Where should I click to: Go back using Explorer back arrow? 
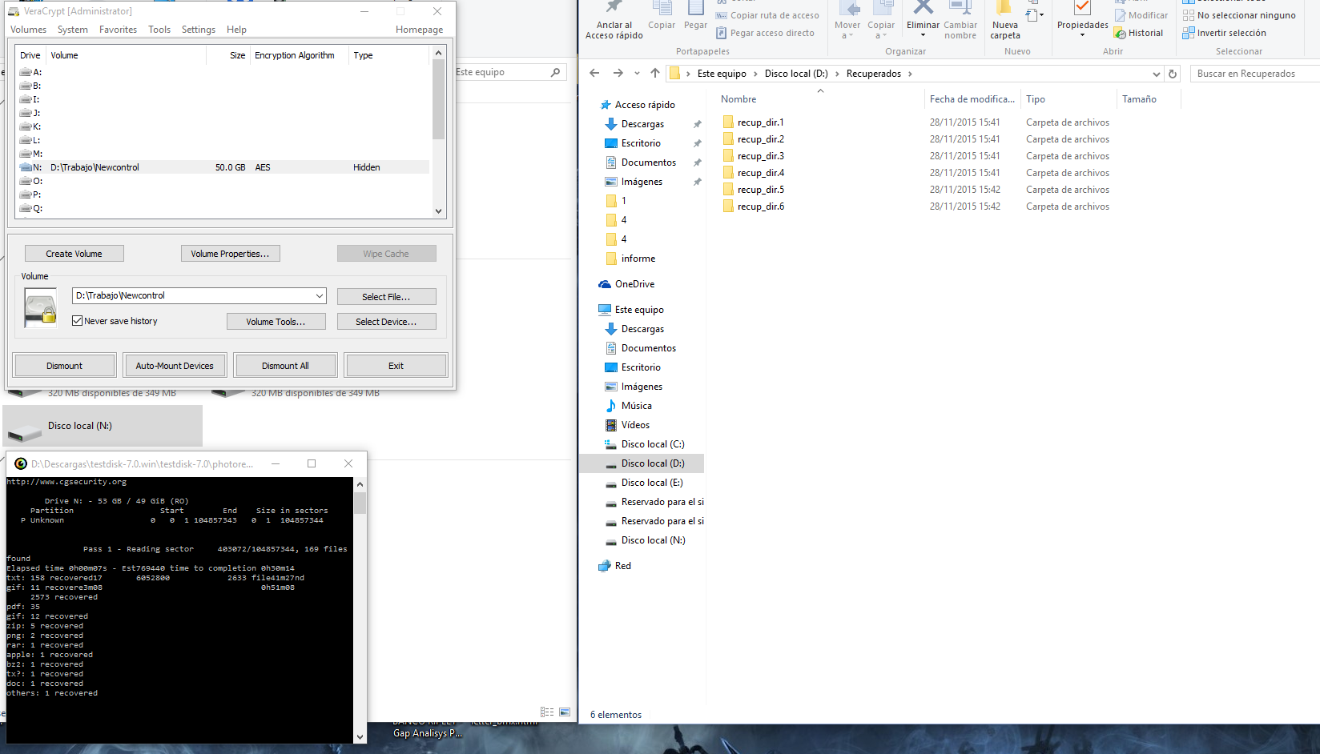pyautogui.click(x=594, y=73)
